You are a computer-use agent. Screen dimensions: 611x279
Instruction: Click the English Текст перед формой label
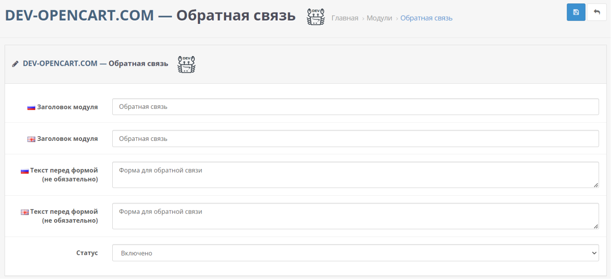[64, 216]
